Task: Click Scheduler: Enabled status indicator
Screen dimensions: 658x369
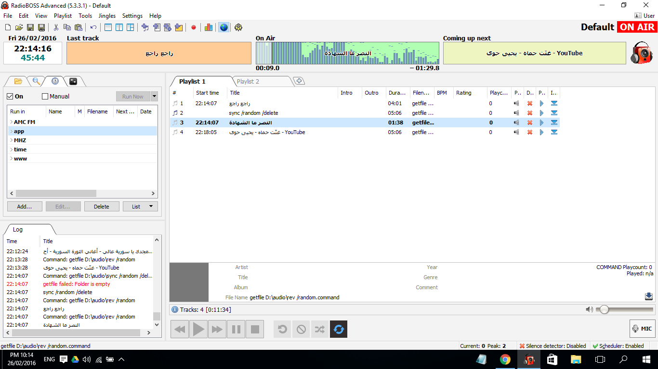Action: pyautogui.click(x=618, y=346)
